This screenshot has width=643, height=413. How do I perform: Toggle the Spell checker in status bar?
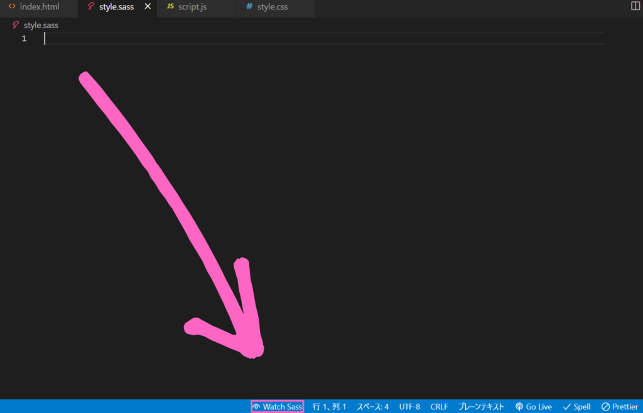click(x=576, y=407)
